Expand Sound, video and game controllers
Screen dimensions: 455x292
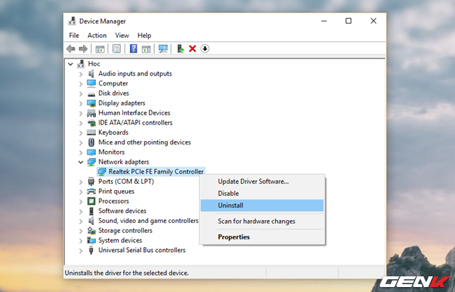(x=80, y=221)
